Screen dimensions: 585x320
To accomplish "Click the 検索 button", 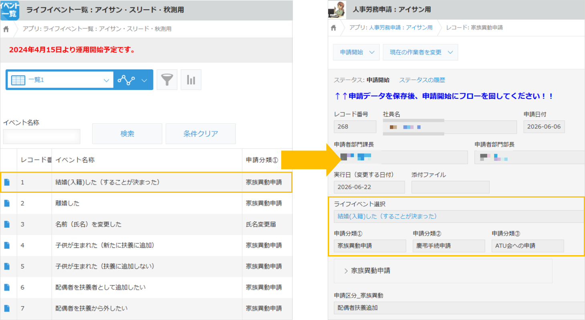I will click(x=127, y=134).
